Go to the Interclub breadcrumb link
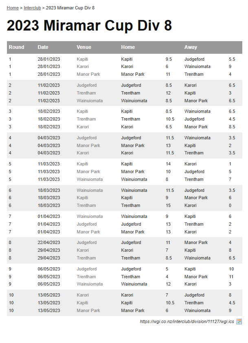This screenshot has height=343, width=248. tap(32, 8)
